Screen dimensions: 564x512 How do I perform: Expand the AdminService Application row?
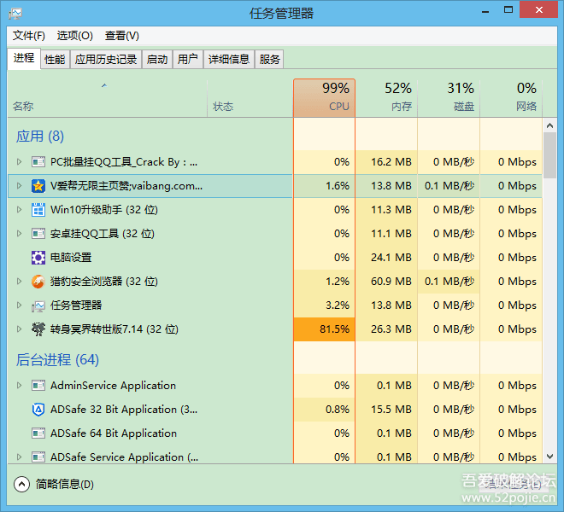coord(19,386)
